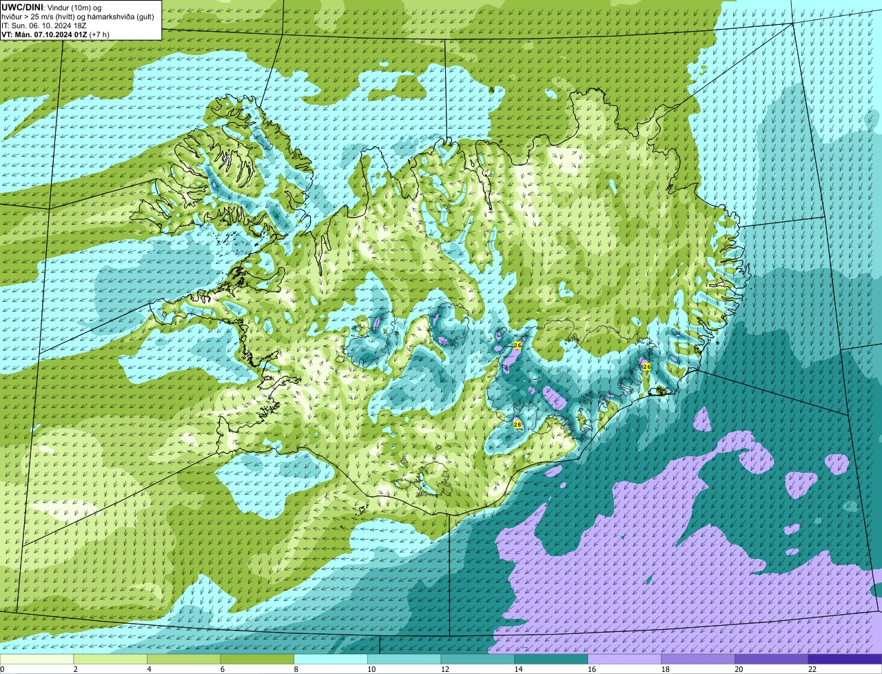Click the 18–20 m/s purple swatch
The height and width of the screenshot is (674, 882).
[698, 659]
